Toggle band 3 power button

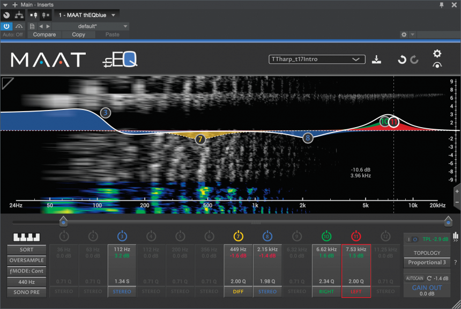pos(122,236)
